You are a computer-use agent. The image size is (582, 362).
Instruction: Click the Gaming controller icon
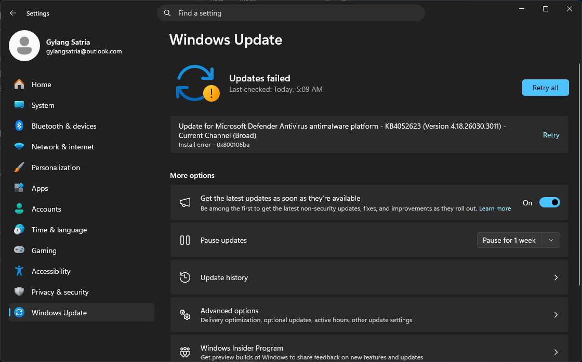point(19,250)
